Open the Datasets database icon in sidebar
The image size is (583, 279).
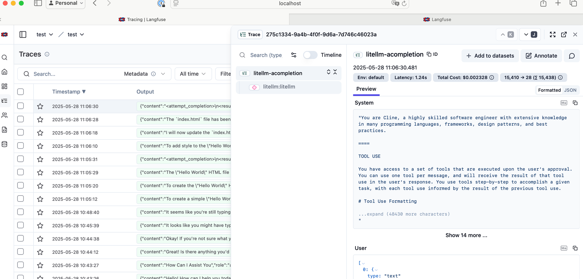point(5,144)
